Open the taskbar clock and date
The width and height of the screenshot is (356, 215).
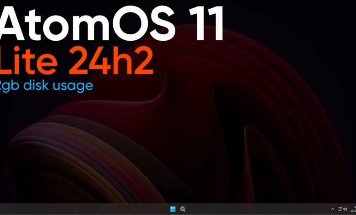(353, 209)
